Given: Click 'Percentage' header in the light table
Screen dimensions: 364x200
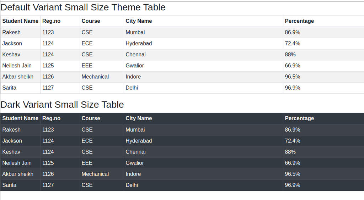Looking at the screenshot, I should tap(299, 21).
